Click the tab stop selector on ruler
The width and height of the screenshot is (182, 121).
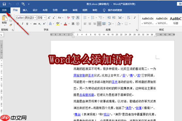tap(1, 35)
